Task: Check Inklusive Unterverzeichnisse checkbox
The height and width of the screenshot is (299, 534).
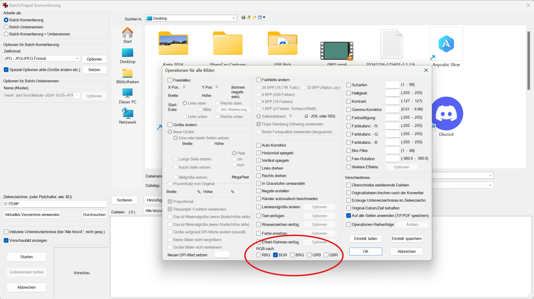Action: coord(6,232)
